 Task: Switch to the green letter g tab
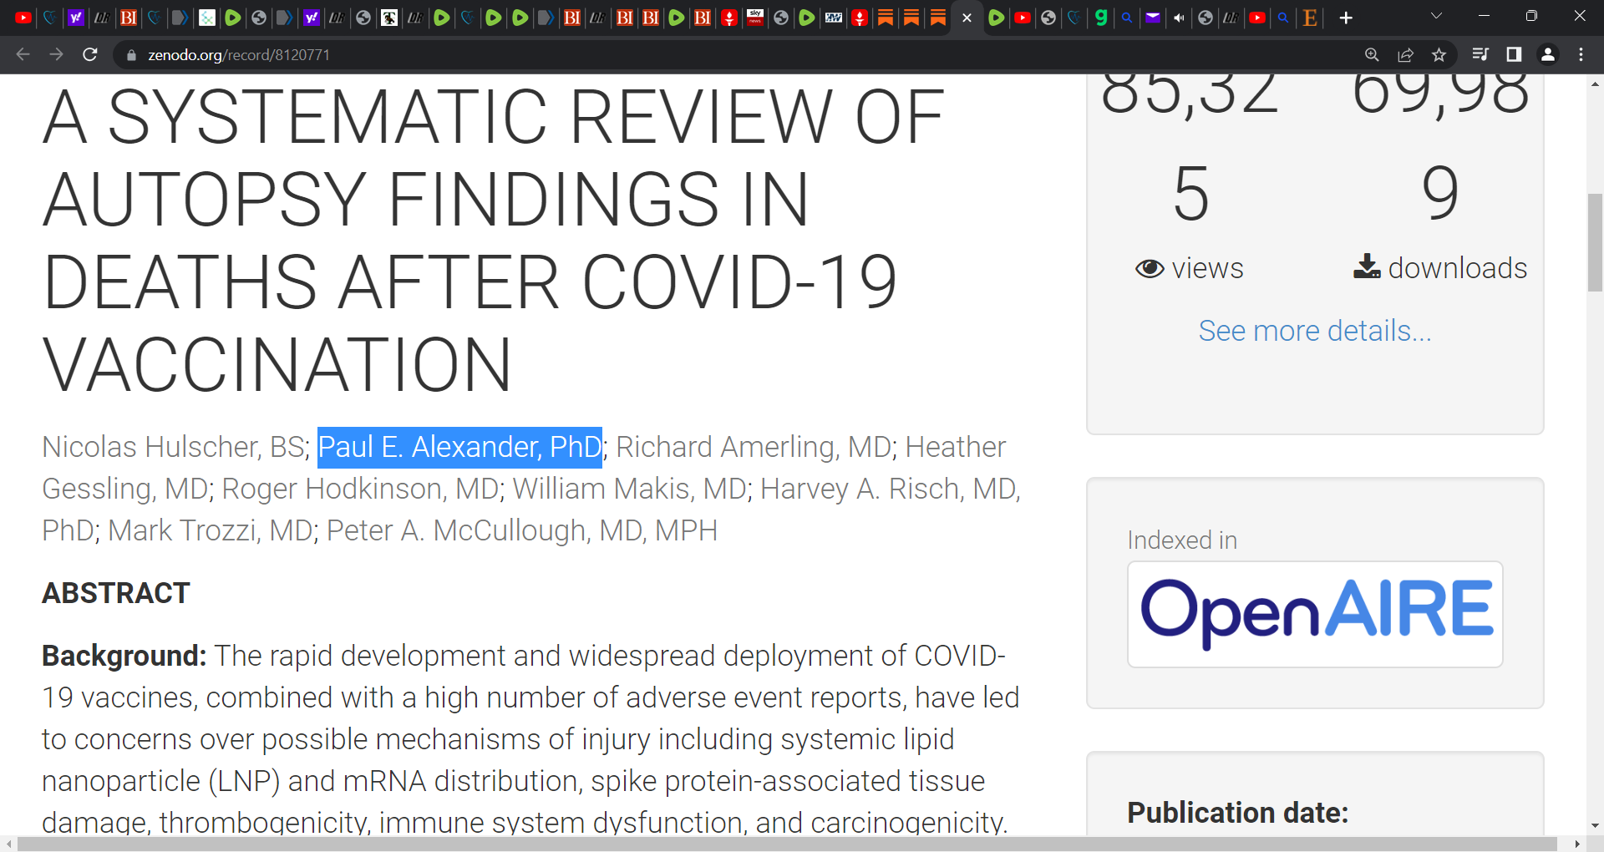click(x=1101, y=18)
